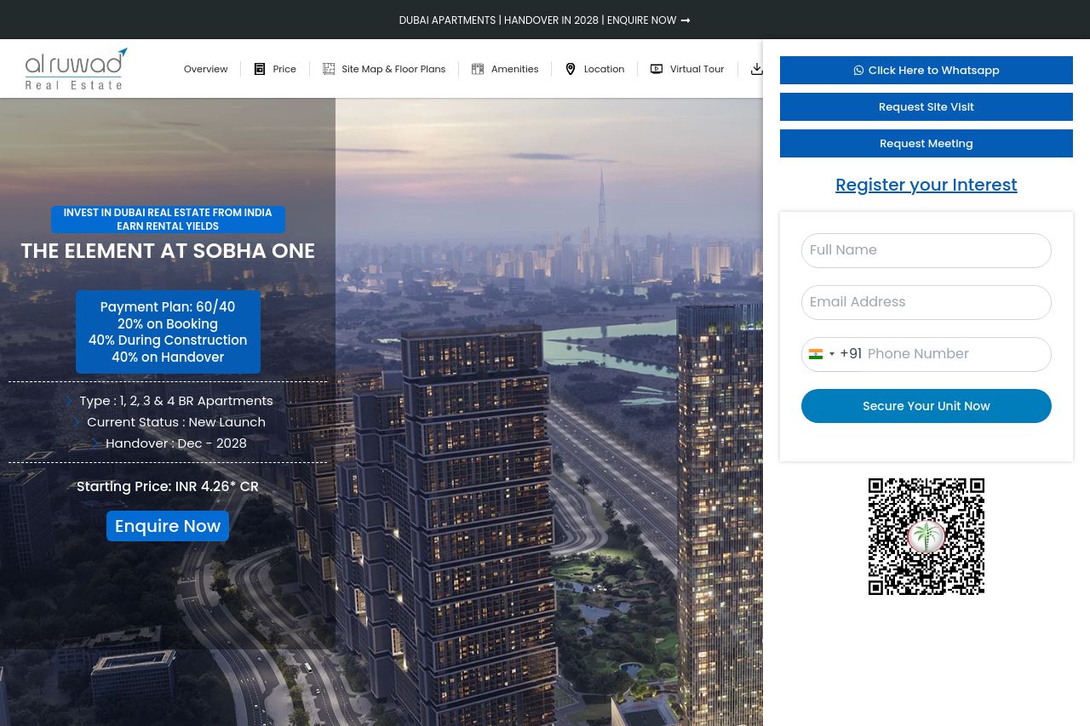This screenshot has width=1090, height=726.
Task: Open the Price menu item
Action: point(284,69)
